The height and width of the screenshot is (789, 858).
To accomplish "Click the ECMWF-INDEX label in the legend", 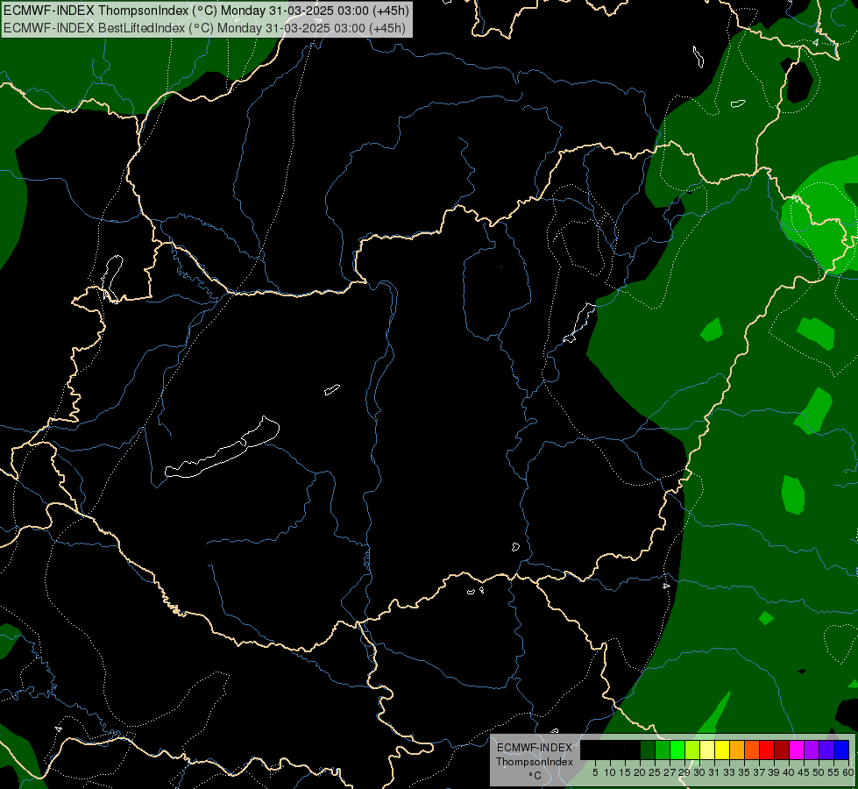I will pyautogui.click(x=535, y=748).
